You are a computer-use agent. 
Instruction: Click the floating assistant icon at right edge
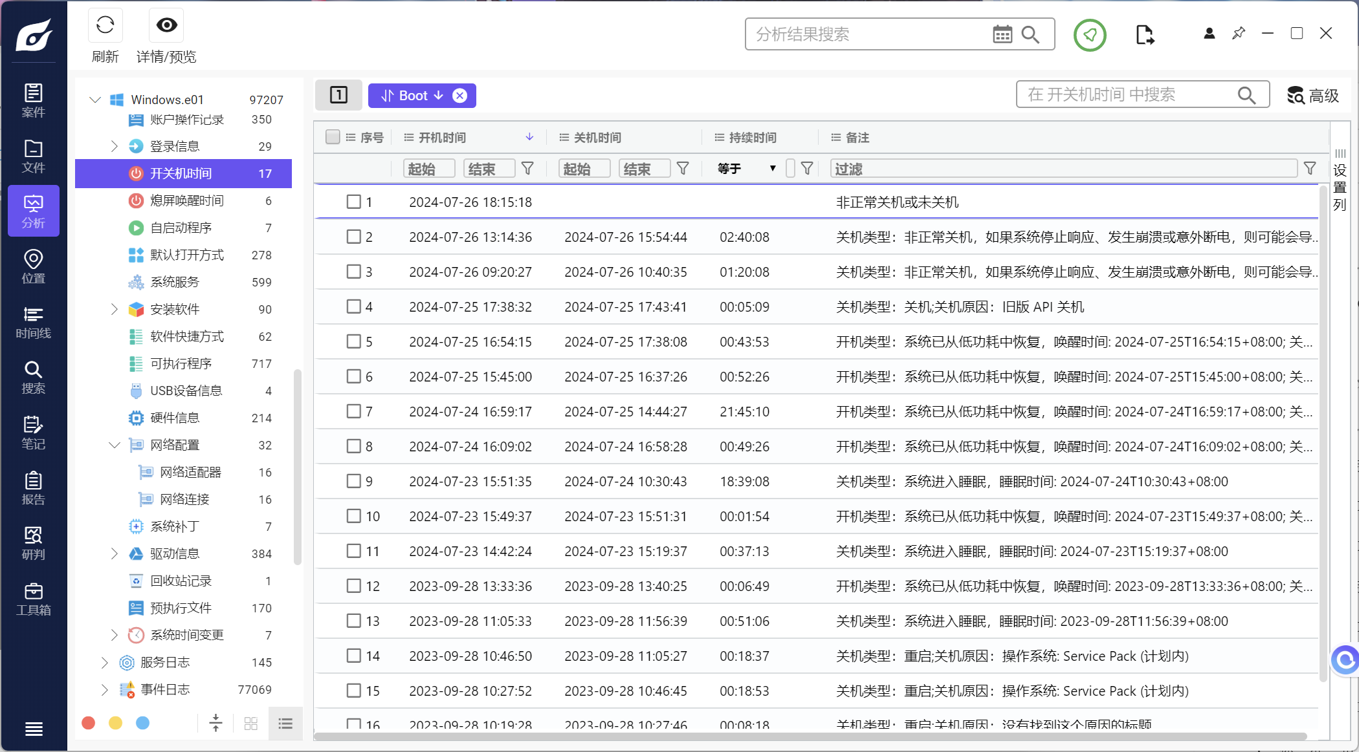click(1345, 660)
